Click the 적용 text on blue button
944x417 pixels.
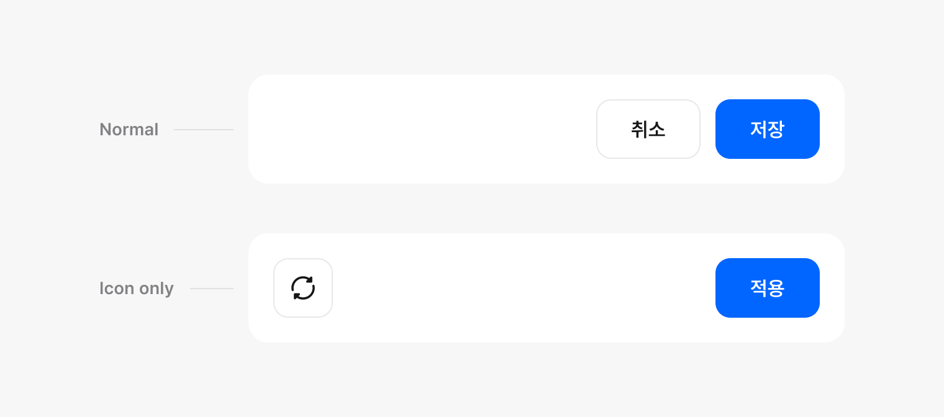tap(767, 288)
